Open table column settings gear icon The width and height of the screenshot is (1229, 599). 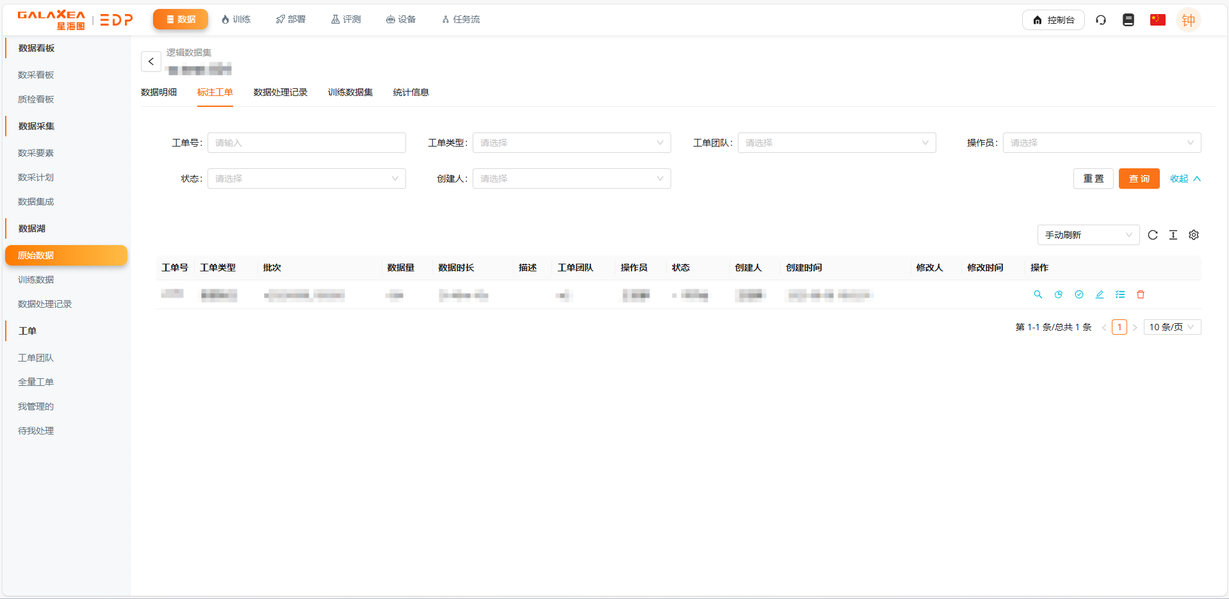1194,235
